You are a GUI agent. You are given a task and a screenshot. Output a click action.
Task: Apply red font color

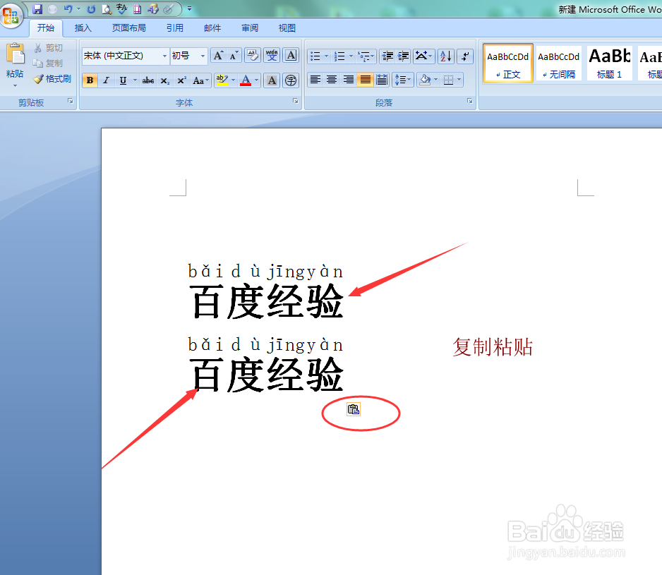point(246,80)
